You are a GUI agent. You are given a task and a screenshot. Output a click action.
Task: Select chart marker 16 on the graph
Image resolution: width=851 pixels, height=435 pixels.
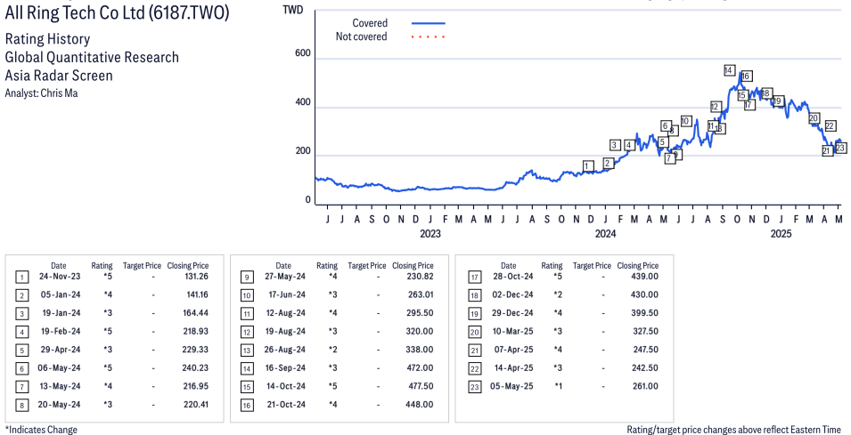tap(746, 77)
